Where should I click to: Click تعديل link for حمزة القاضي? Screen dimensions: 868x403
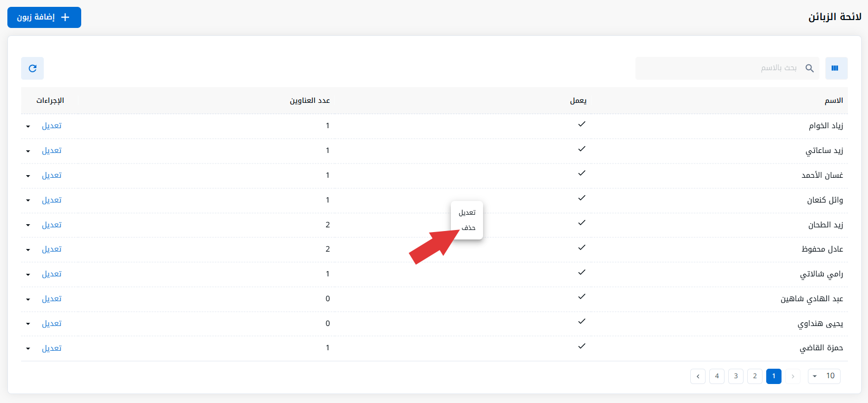coord(52,348)
